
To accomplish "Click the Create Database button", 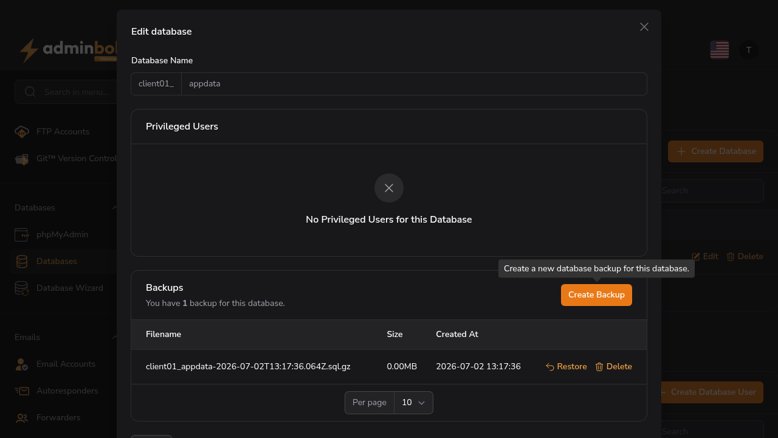I will tap(715, 151).
